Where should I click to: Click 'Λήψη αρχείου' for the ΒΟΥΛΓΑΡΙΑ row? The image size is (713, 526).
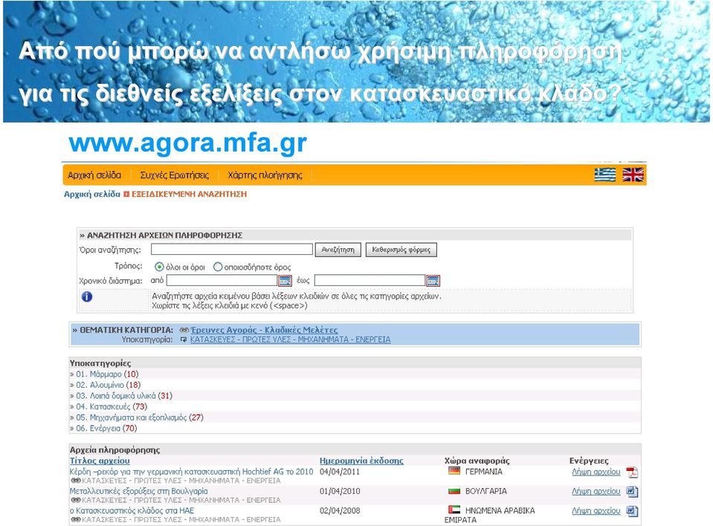(596, 492)
